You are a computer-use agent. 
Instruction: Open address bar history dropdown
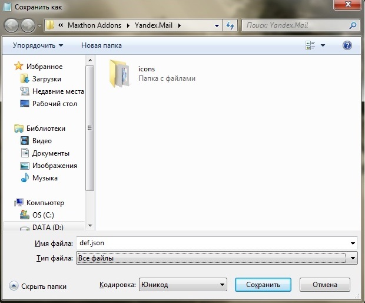pos(217,25)
